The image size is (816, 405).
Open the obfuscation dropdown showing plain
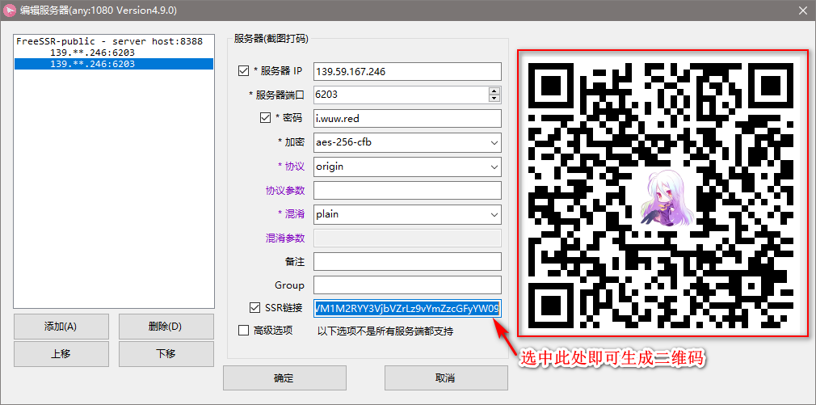click(407, 214)
